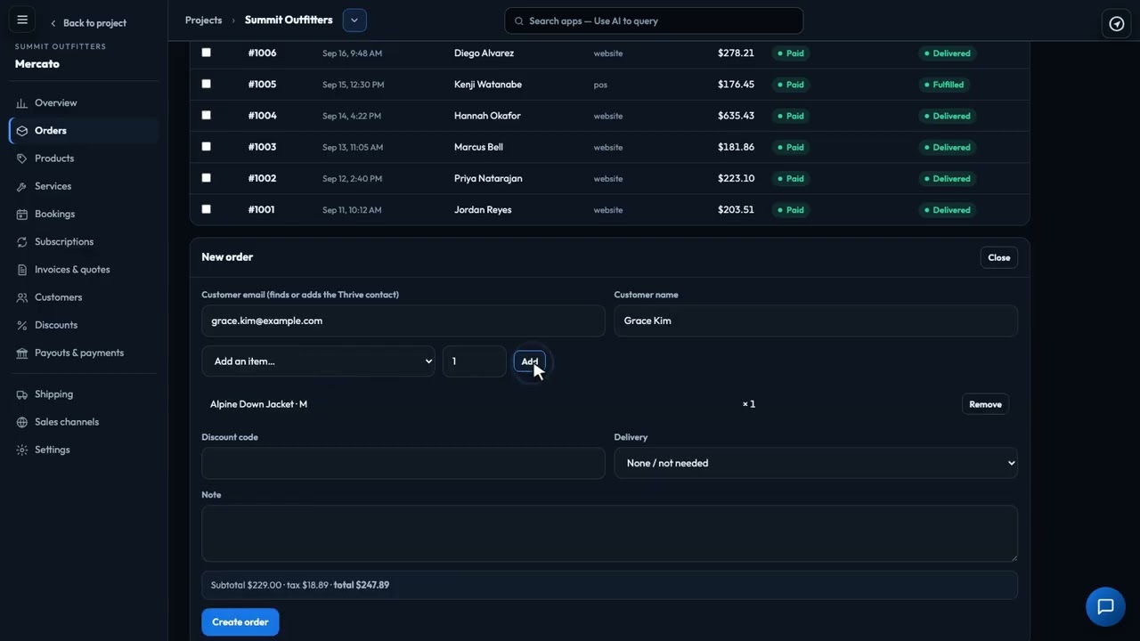Click the Orders box icon in sidebar

[x=22, y=131]
